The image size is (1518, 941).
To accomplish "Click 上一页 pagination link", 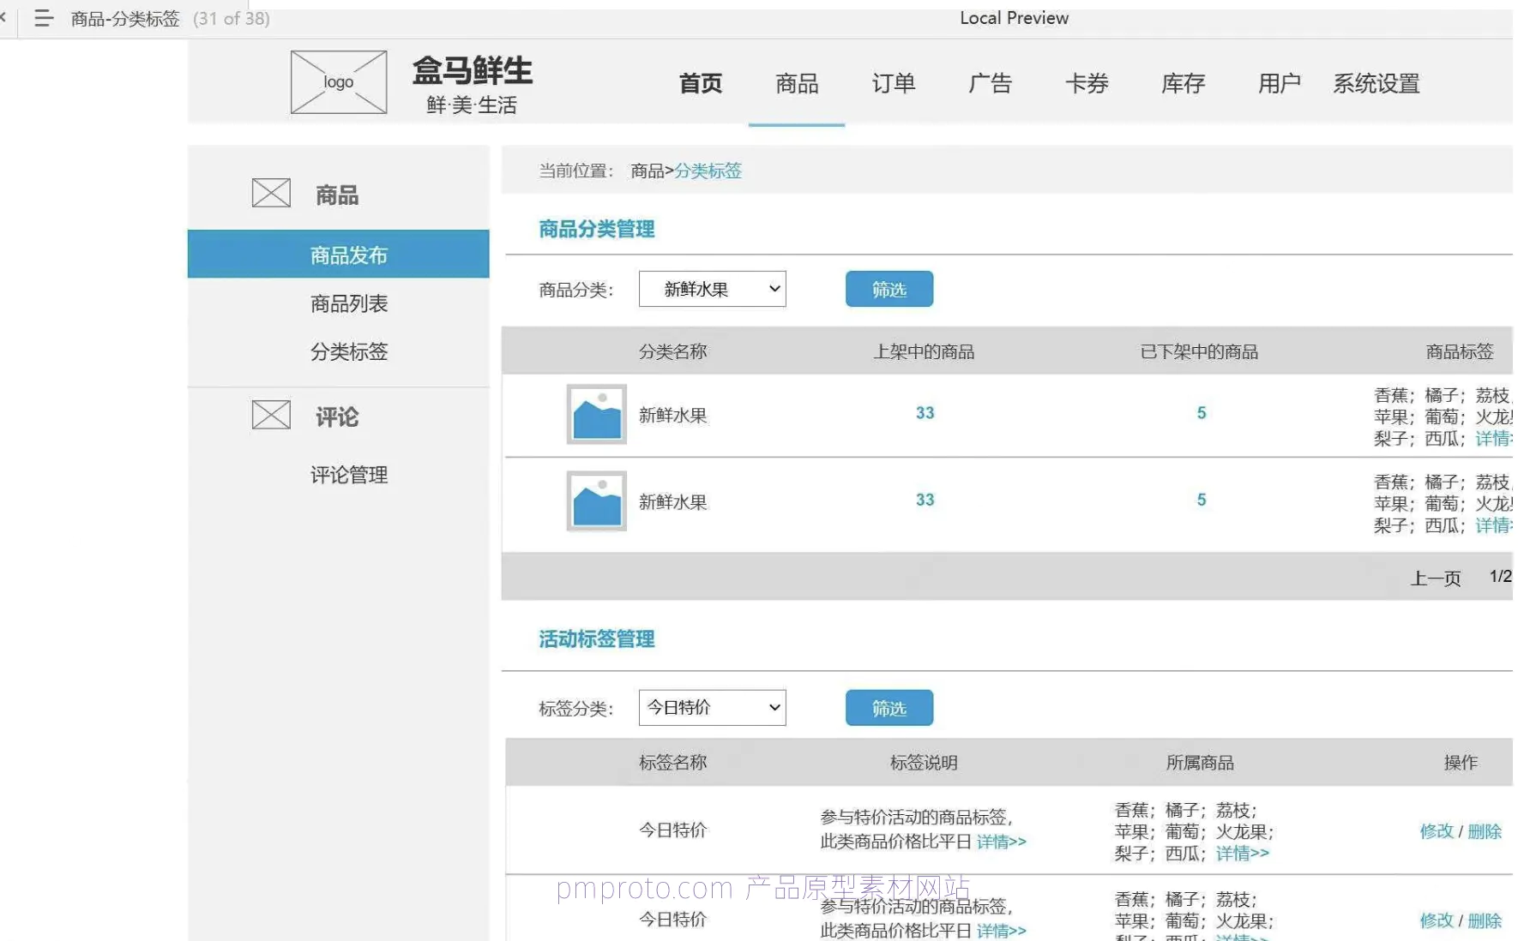I will pos(1436,578).
